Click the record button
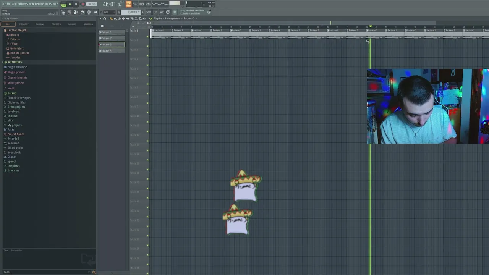The height and width of the screenshot is (275, 489). pos(83,4)
